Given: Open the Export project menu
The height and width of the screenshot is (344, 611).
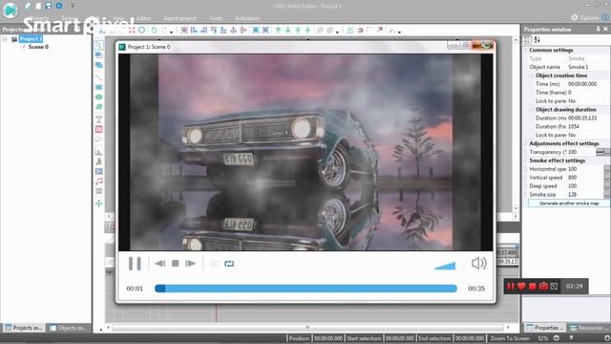Looking at the screenshot, I should [180, 18].
